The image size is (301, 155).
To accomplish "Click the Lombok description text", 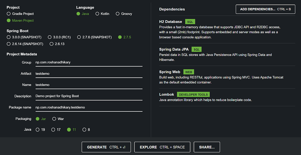I will tap(205, 100).
